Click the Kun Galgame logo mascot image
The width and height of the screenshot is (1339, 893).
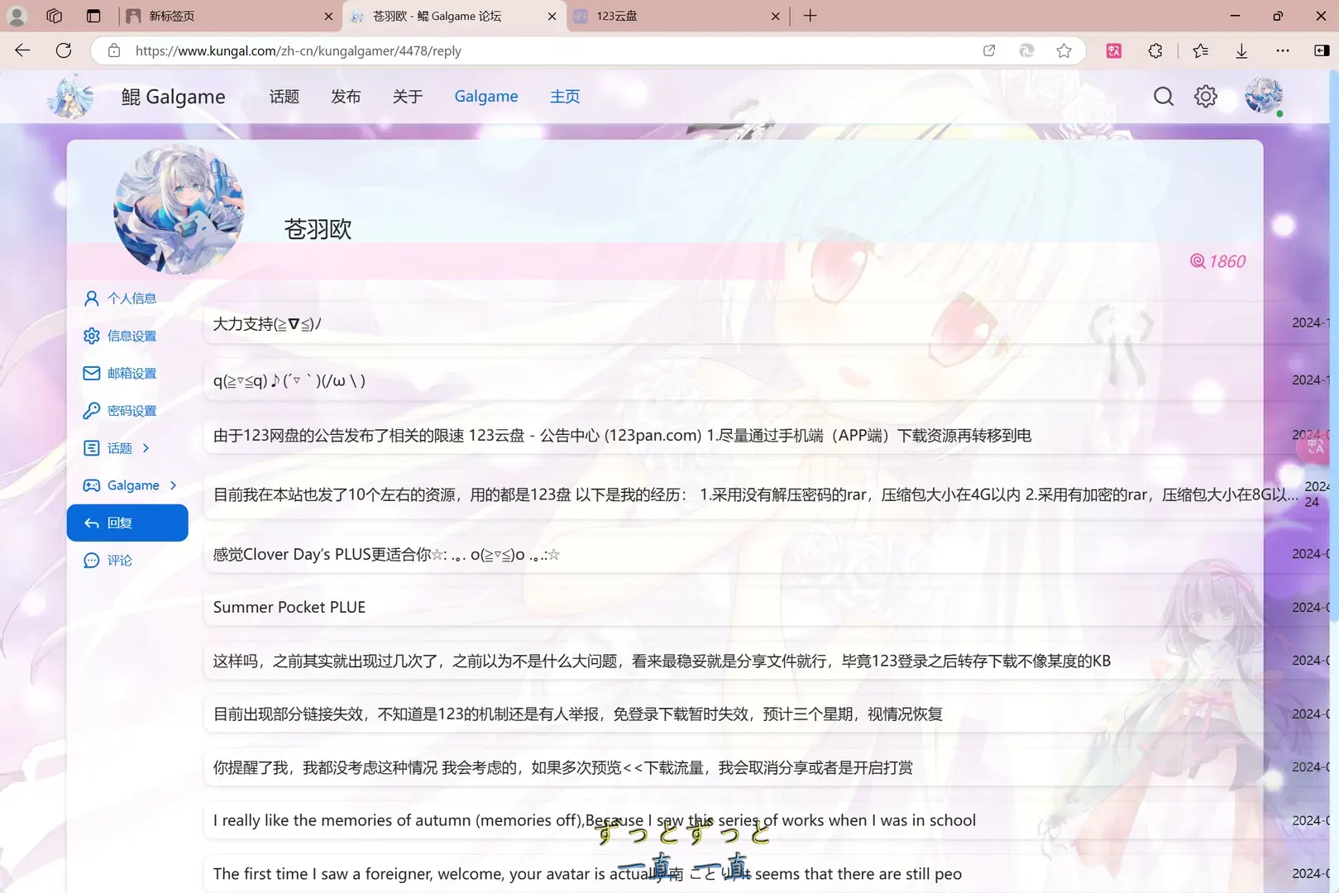point(70,97)
